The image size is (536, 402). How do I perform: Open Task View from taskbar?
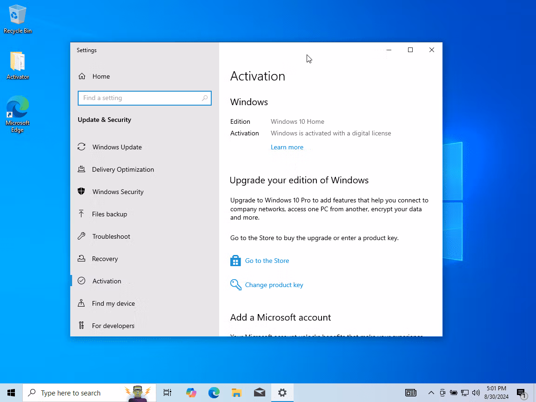click(x=167, y=393)
